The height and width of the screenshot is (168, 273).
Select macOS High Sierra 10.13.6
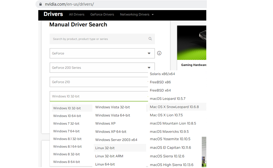[x=172, y=165]
